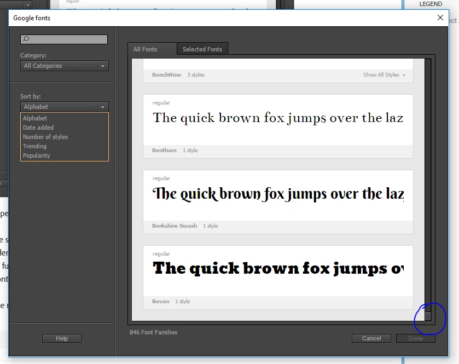Choose Date added in the sort list

[x=38, y=128]
